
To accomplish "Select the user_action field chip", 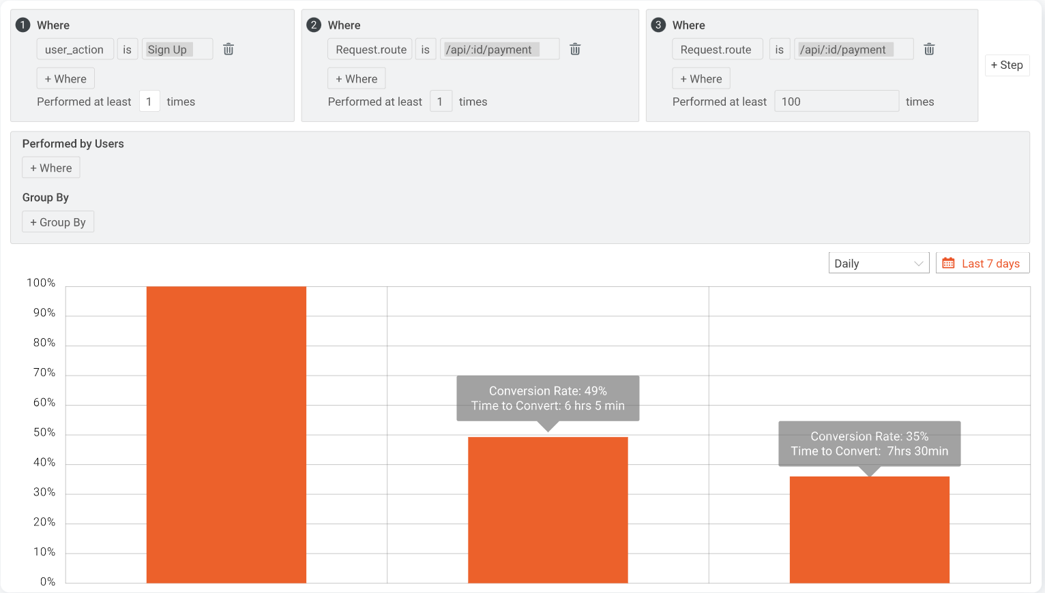I will 75,48.
